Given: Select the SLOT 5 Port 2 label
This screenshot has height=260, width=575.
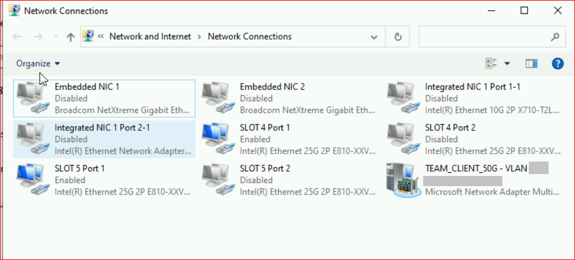Looking at the screenshot, I should tap(265, 168).
